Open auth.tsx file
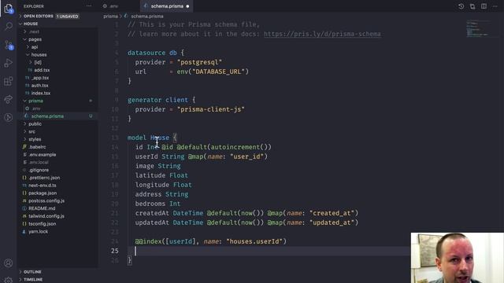The width and height of the screenshot is (504, 283). [39, 86]
